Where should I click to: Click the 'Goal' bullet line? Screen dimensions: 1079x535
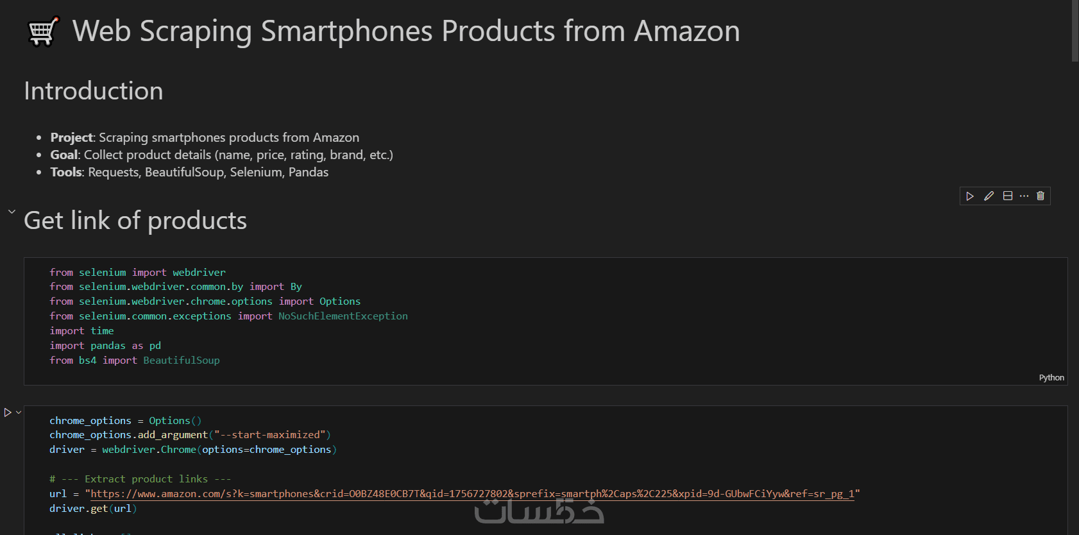[221, 155]
